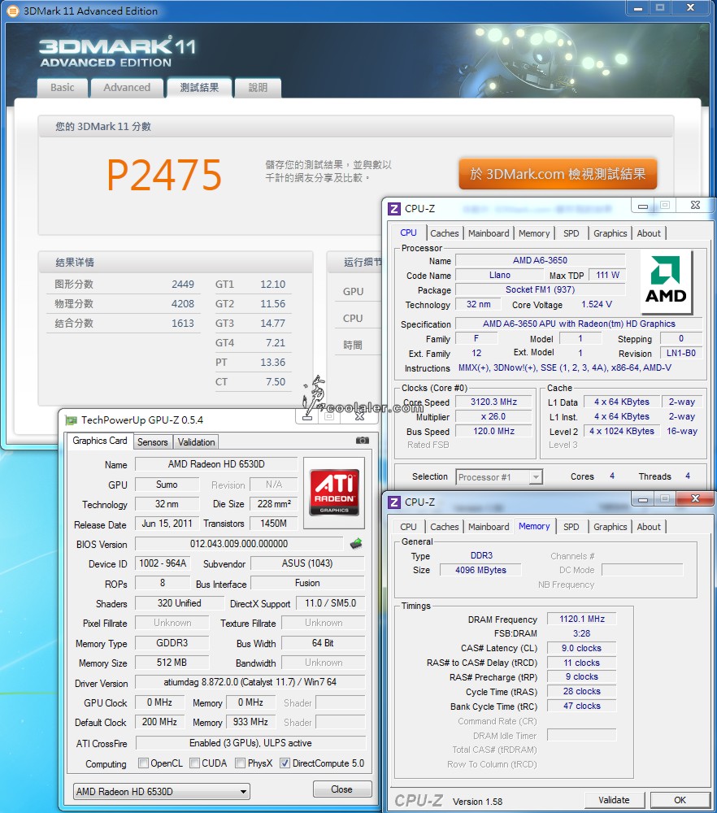Enable the CUDA checkbox
The image size is (717, 813).
click(x=194, y=763)
